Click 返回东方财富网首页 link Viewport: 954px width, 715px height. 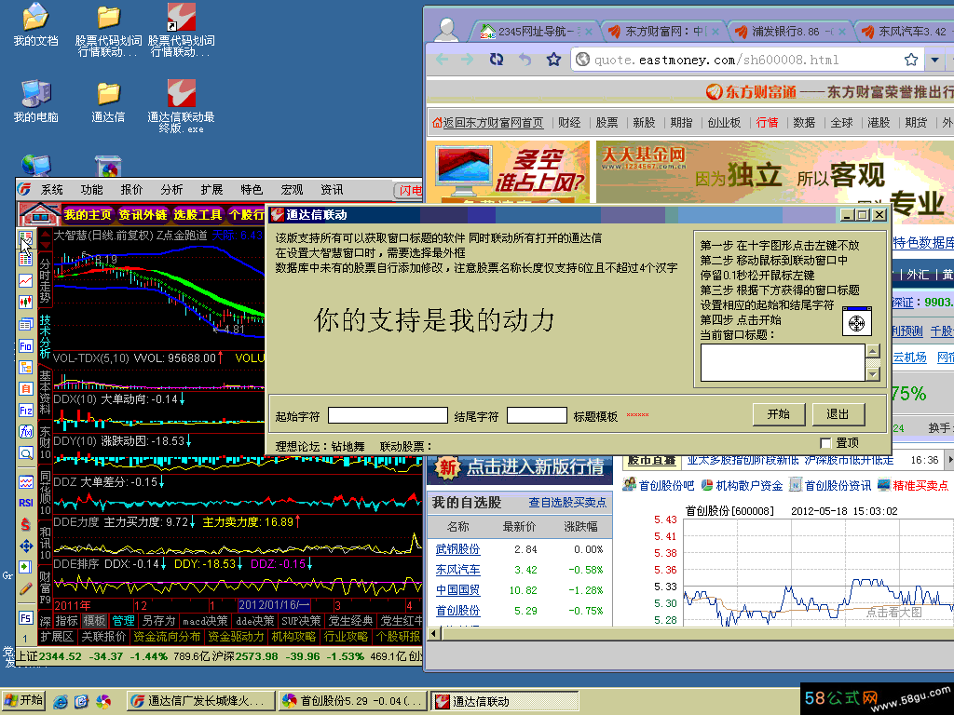[493, 122]
